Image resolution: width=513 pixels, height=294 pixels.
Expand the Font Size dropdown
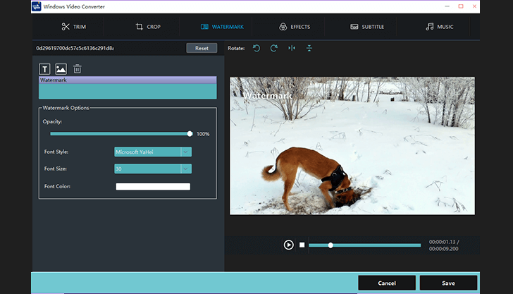pyautogui.click(x=186, y=169)
